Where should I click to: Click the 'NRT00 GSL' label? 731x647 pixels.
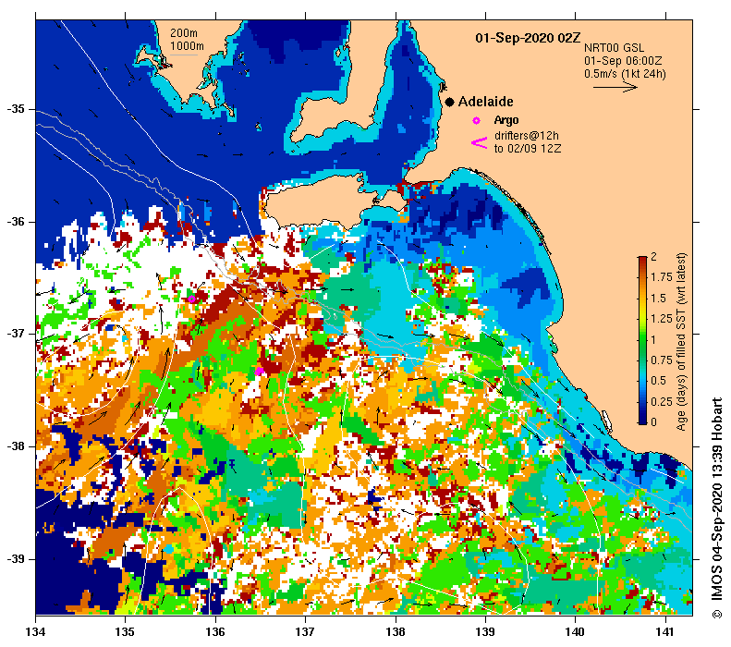(x=614, y=48)
